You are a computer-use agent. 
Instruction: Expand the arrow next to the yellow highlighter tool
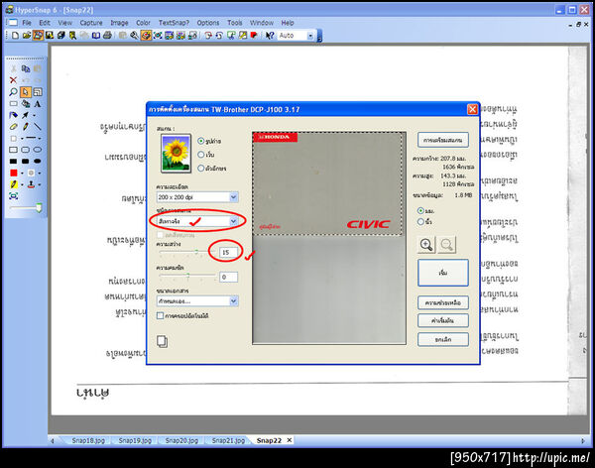pos(22,184)
